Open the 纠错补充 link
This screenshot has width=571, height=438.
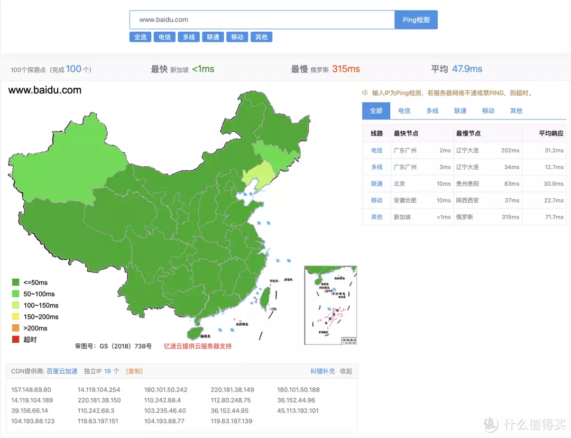(x=323, y=371)
